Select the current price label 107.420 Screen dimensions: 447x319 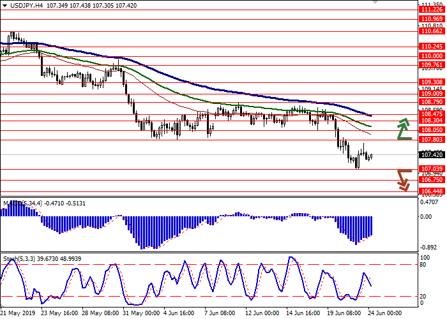pos(432,154)
